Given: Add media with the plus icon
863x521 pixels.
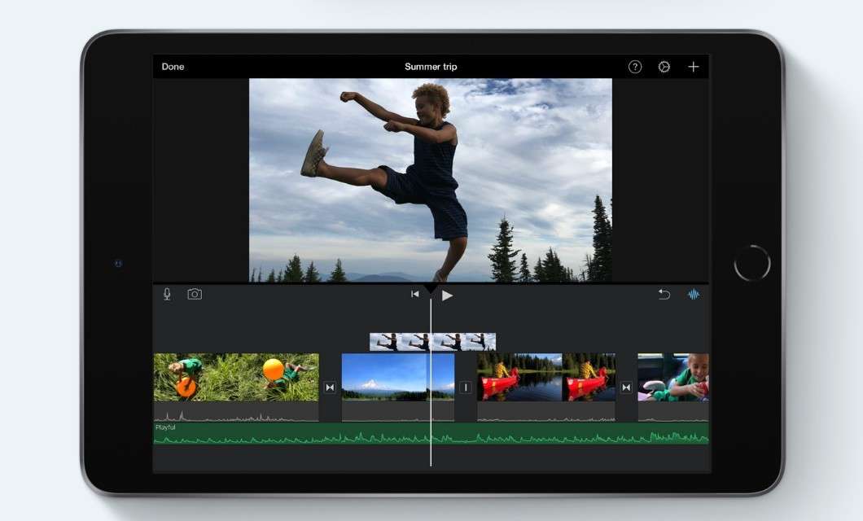Looking at the screenshot, I should coord(694,67).
